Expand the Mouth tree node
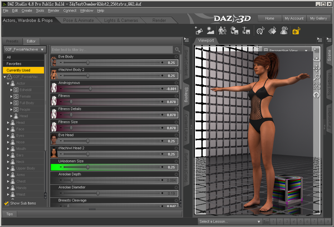The image size is (334, 227). click(x=8, y=149)
